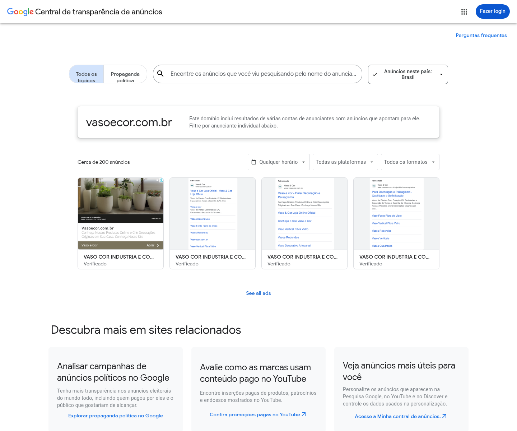Click the Google logo in header
The width and height of the screenshot is (517, 431).
[x=20, y=12]
